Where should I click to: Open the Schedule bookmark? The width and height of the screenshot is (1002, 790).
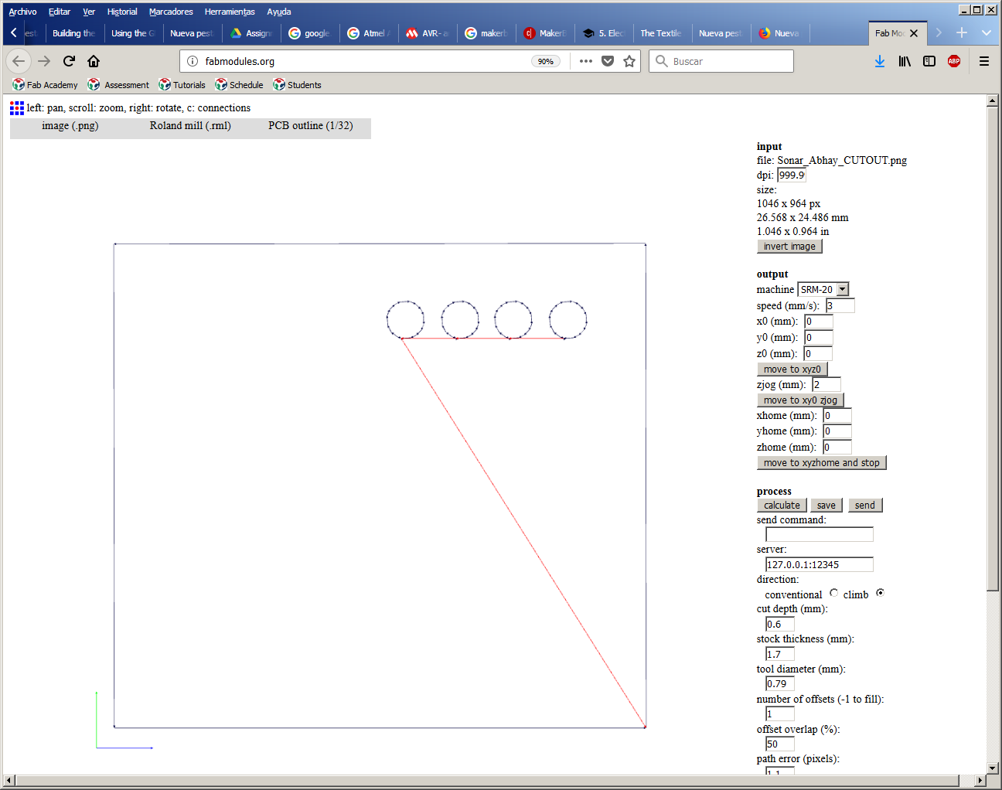[x=239, y=85]
